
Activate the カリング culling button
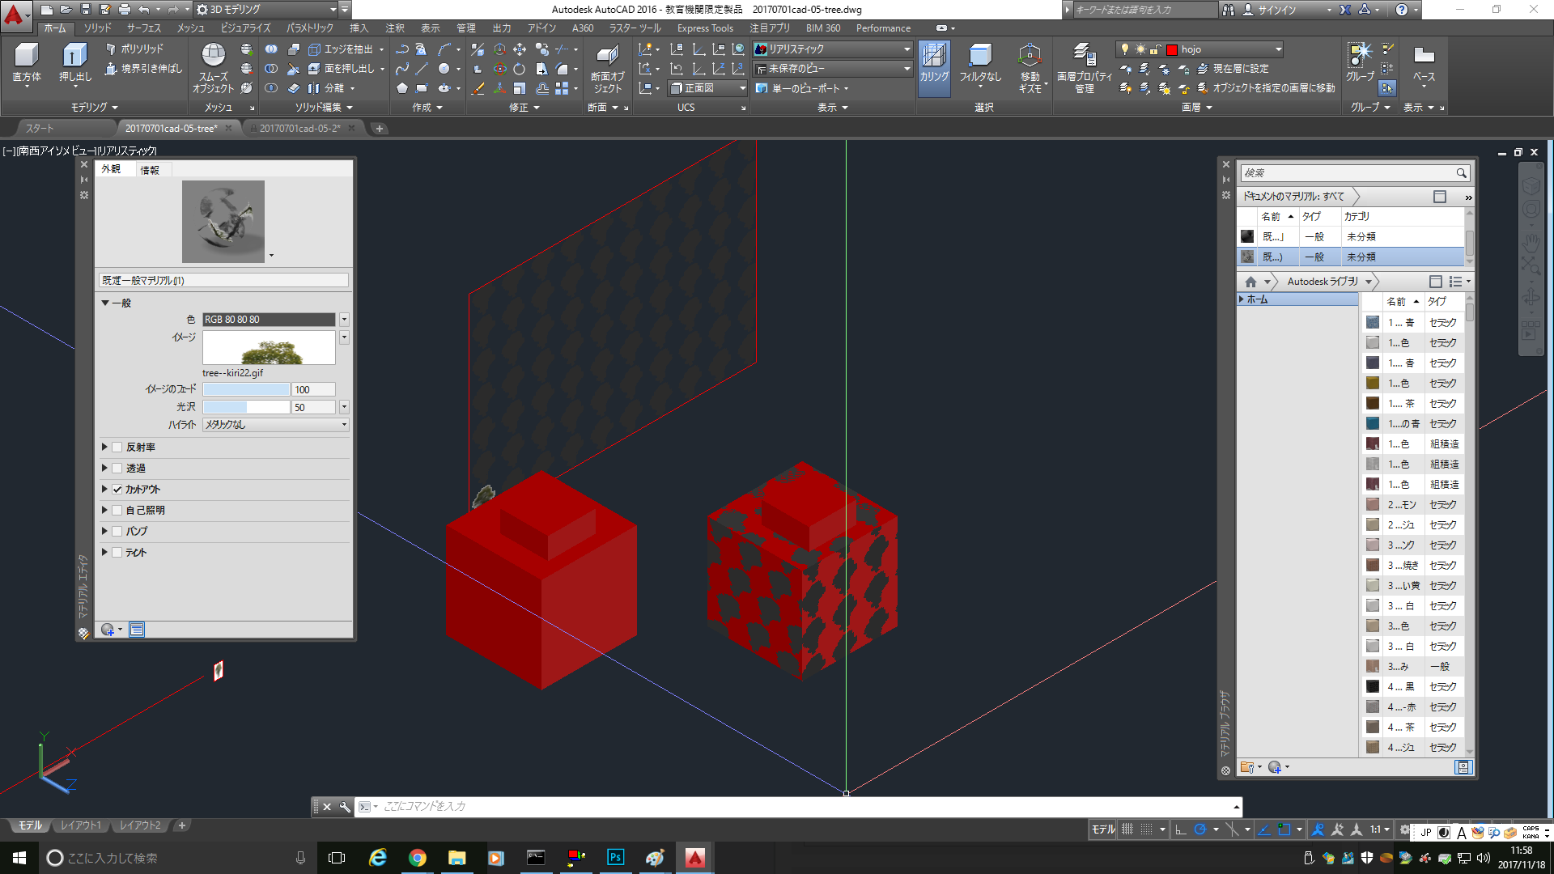click(x=934, y=63)
